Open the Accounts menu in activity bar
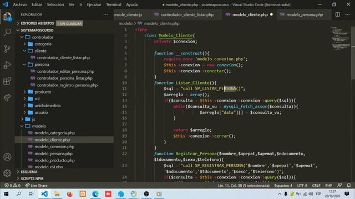The height and width of the screenshot is (199, 355). tap(7, 157)
